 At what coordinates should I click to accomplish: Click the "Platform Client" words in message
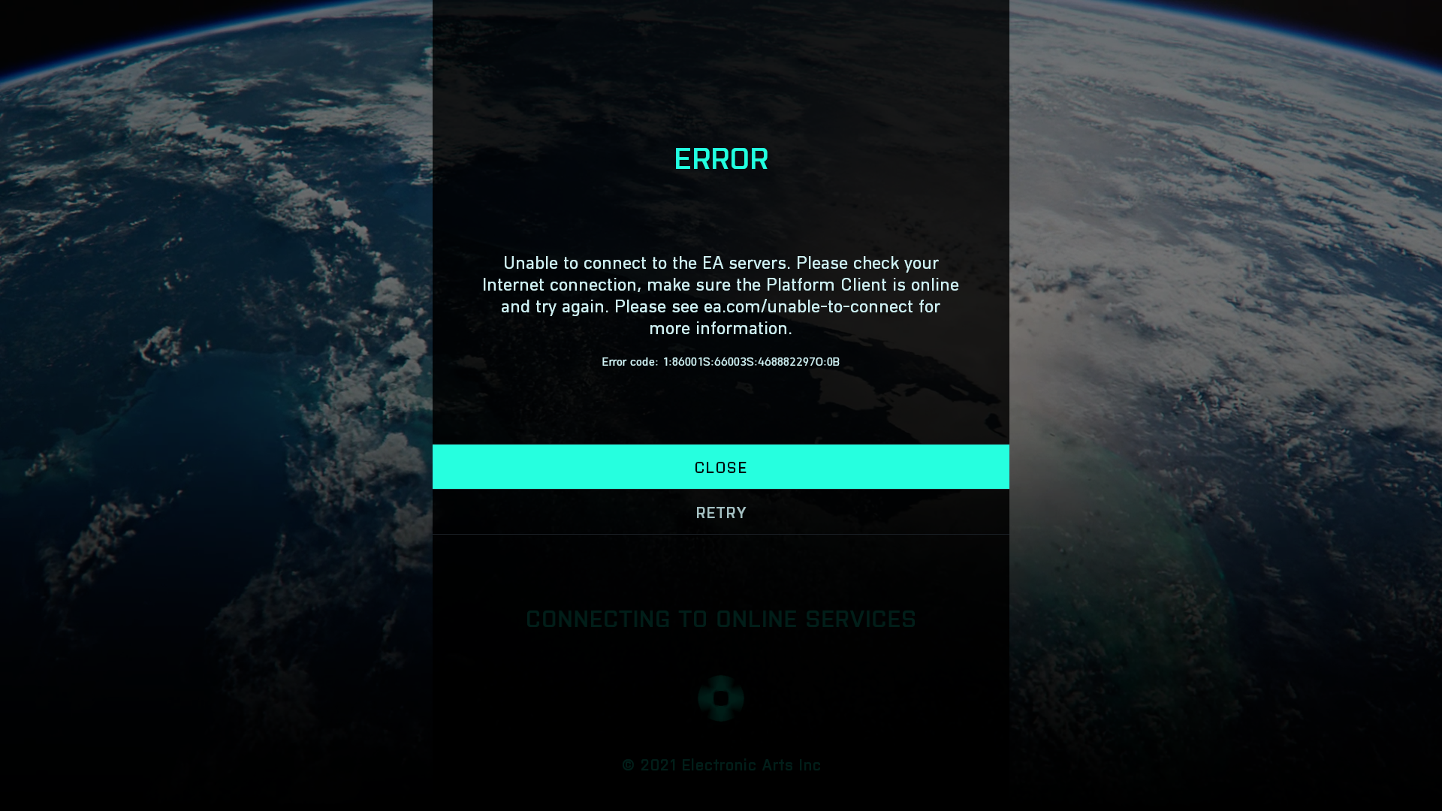pos(826,285)
